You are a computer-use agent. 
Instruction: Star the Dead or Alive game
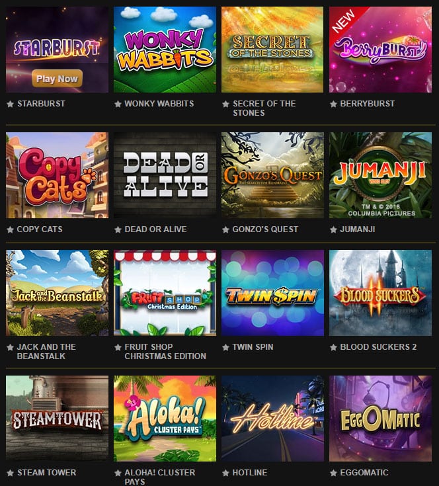tap(118, 229)
